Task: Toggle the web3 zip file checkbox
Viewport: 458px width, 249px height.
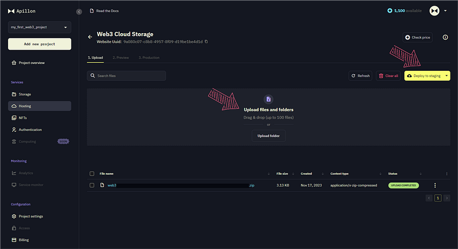Action: pos(92,185)
